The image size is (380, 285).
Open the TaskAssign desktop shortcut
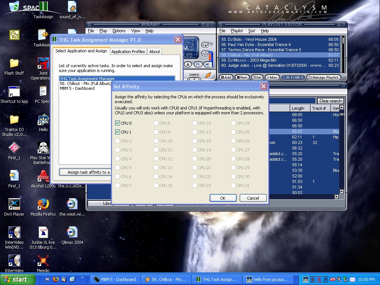tap(43, 10)
